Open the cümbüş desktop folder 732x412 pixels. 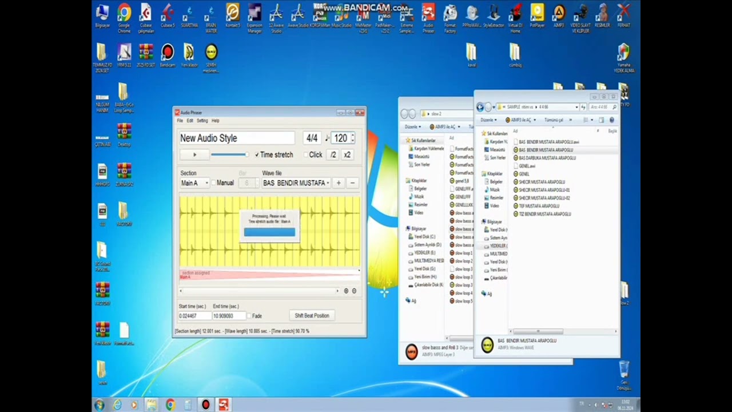pyautogui.click(x=515, y=56)
